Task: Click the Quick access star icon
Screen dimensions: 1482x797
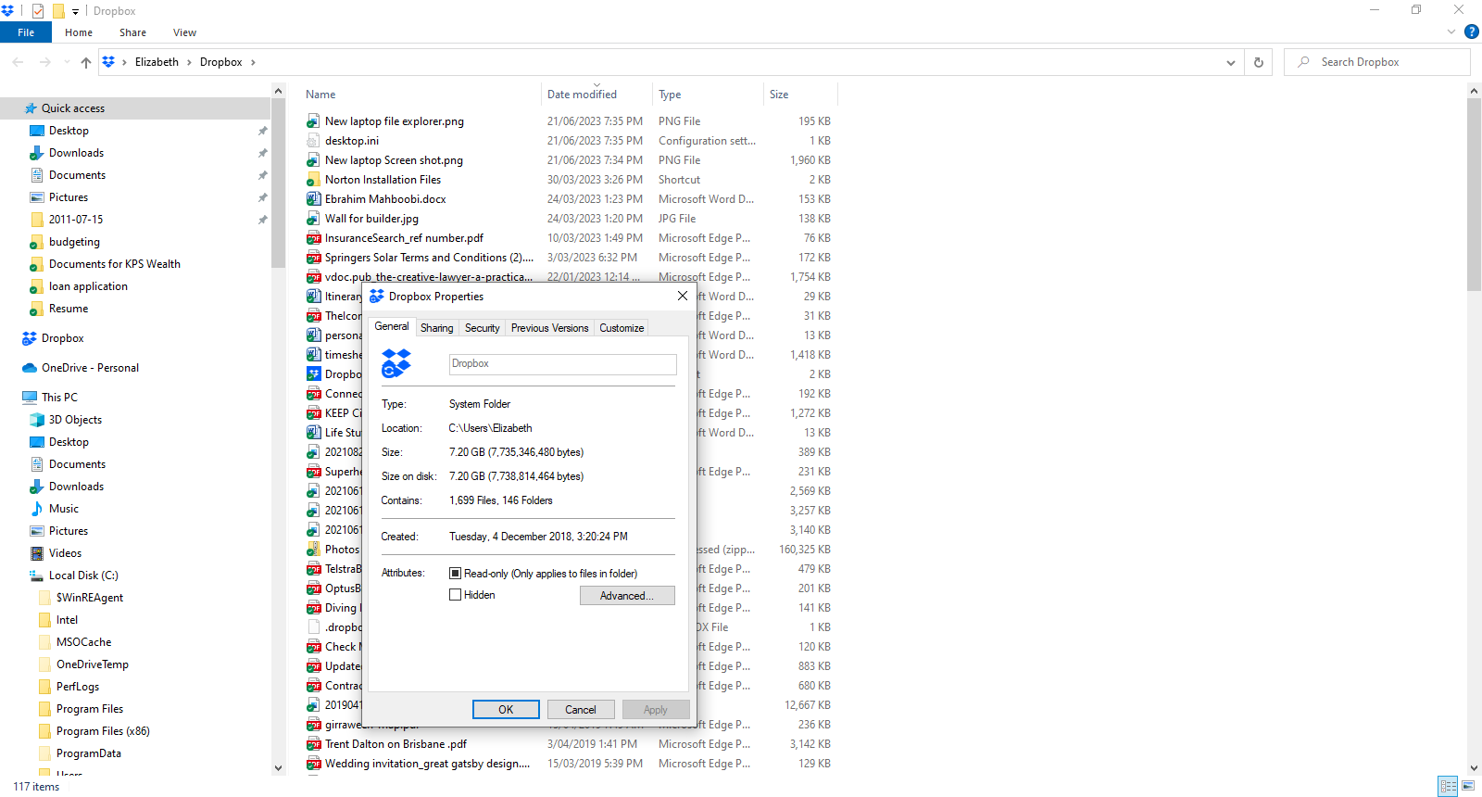Action: click(31, 108)
